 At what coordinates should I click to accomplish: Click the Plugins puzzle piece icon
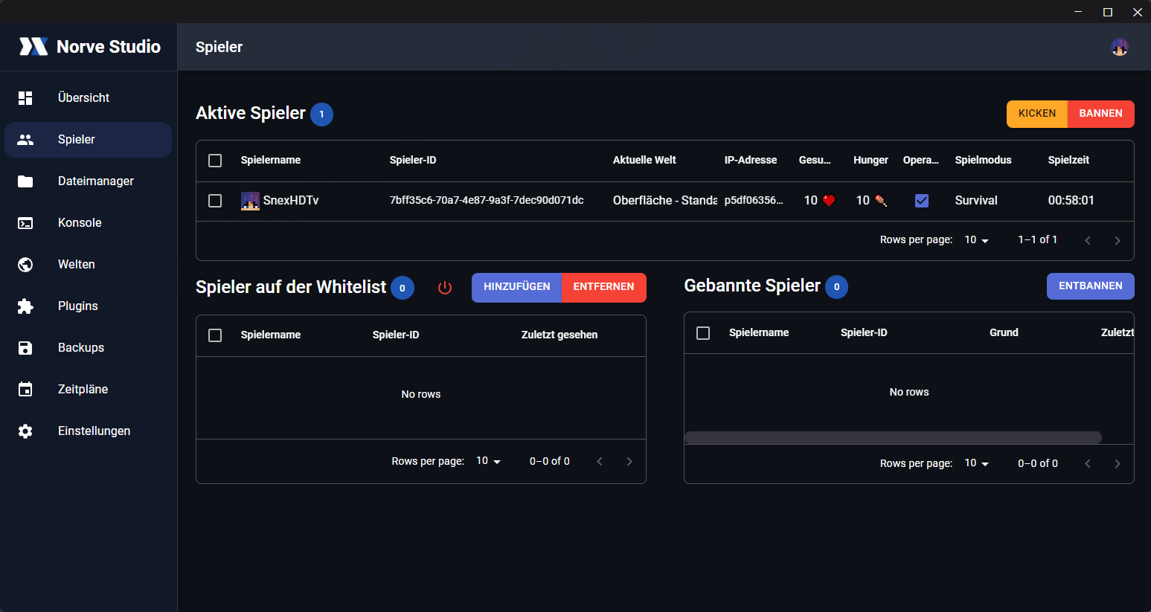[x=25, y=306]
